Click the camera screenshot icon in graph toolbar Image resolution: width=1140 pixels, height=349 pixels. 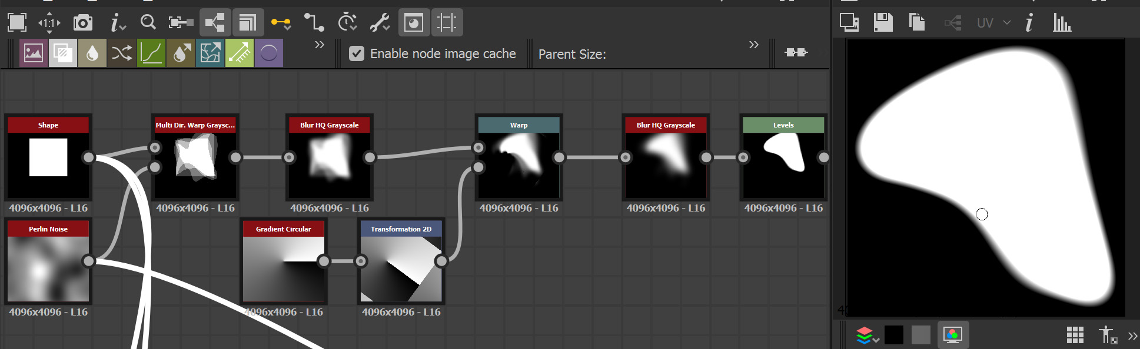coord(83,23)
